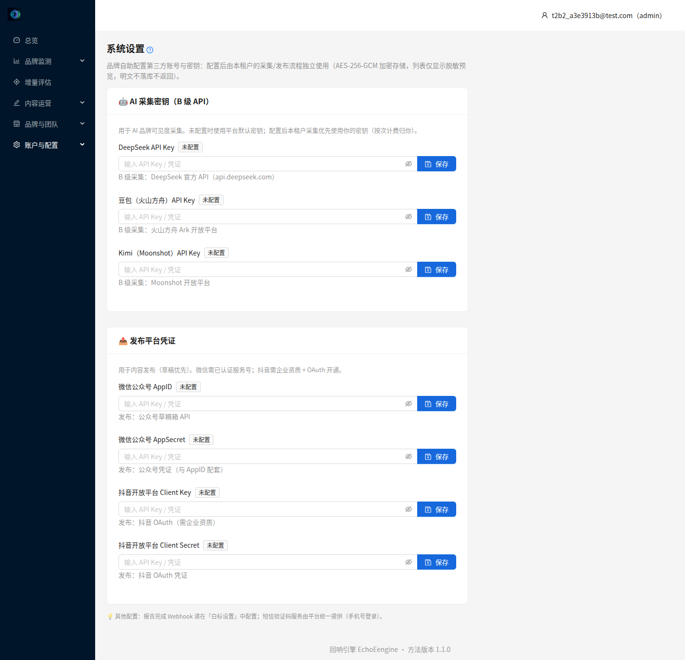Show the 豆包 (火山方舟) API Key value
The image size is (685, 660).
pos(409,217)
